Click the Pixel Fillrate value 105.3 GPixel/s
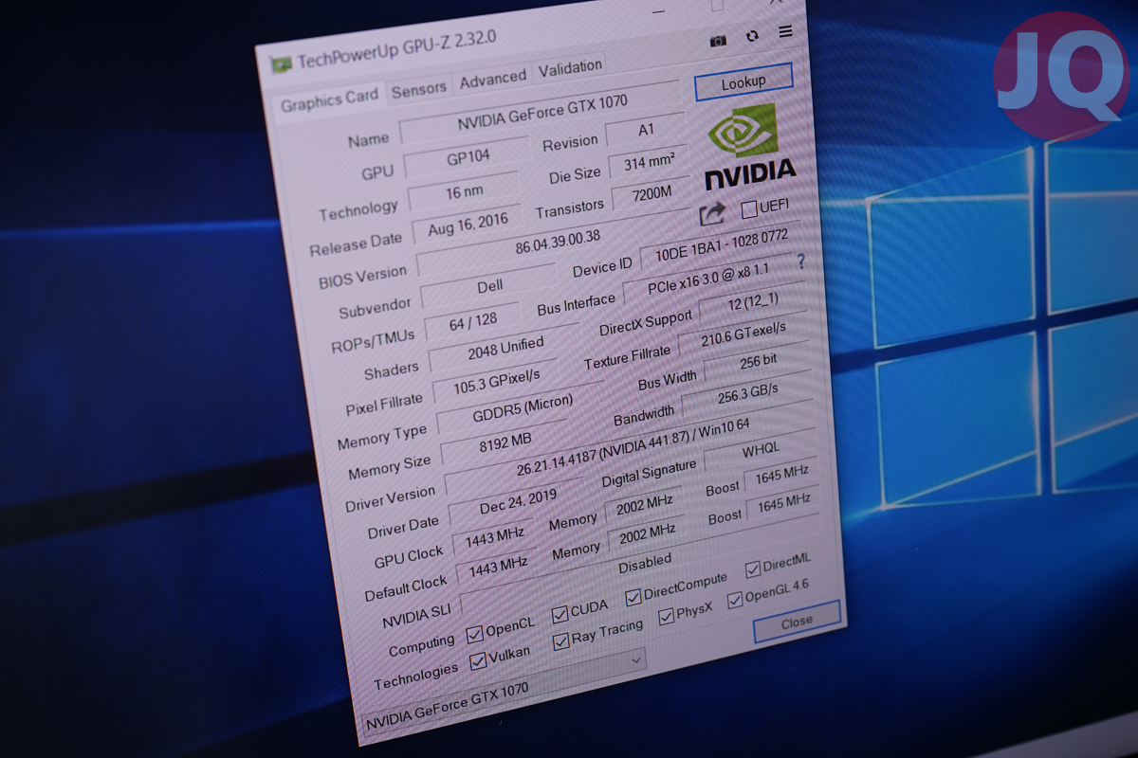 (496, 381)
